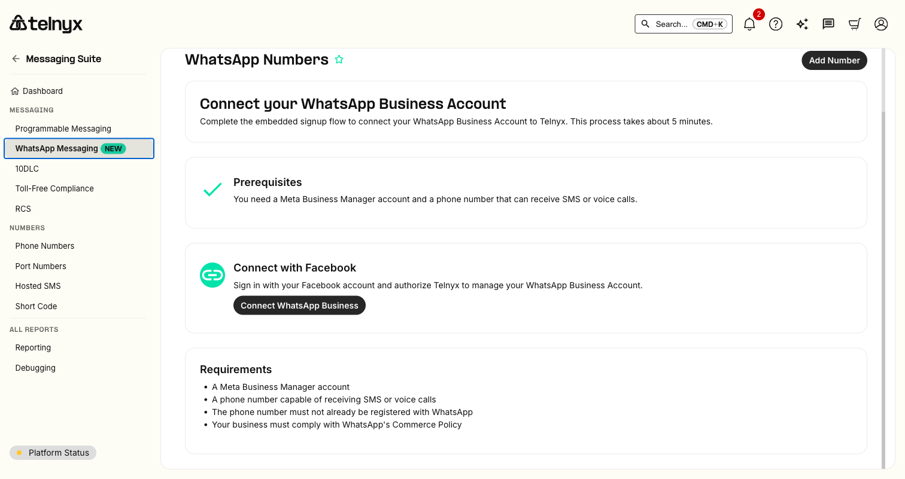Image resolution: width=905 pixels, height=479 pixels.
Task: Open Programmable Messaging
Action: point(63,129)
